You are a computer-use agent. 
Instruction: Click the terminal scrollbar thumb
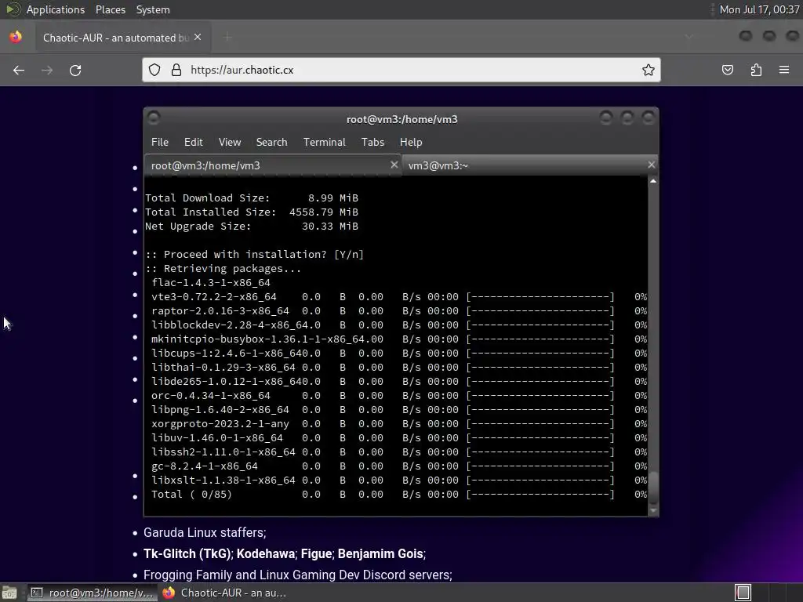click(653, 486)
